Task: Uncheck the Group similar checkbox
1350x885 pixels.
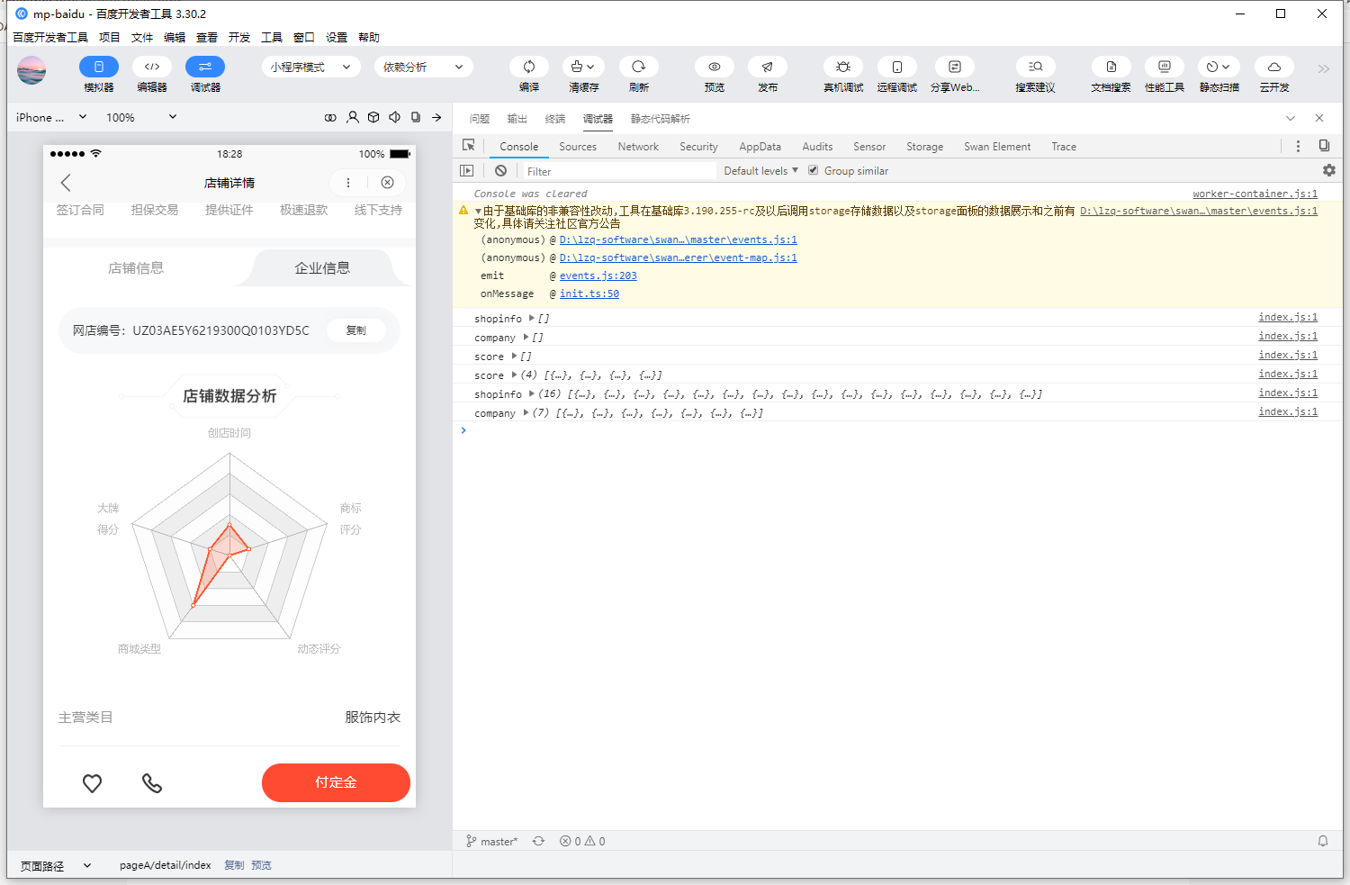Action: (x=813, y=170)
